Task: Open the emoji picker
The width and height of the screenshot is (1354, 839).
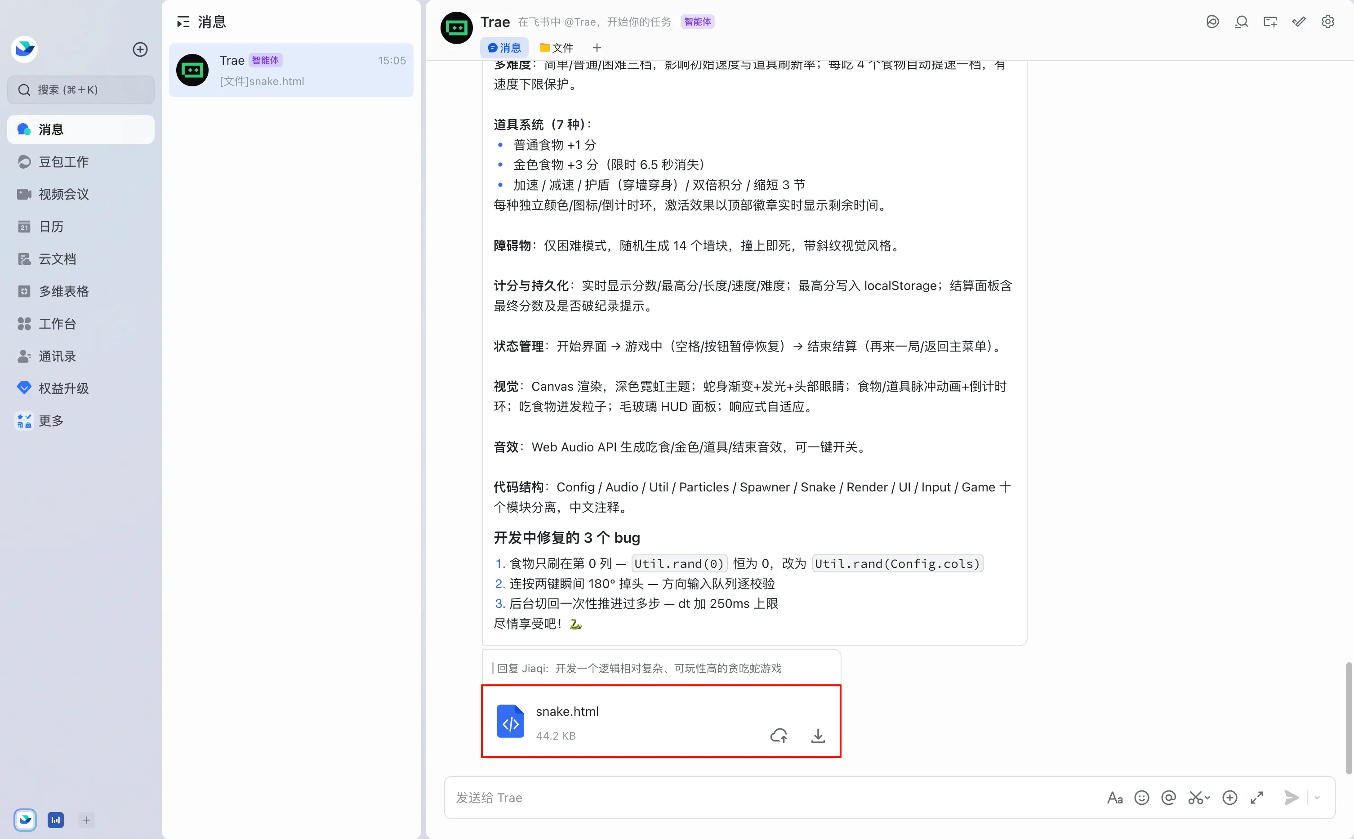Action: click(1141, 798)
